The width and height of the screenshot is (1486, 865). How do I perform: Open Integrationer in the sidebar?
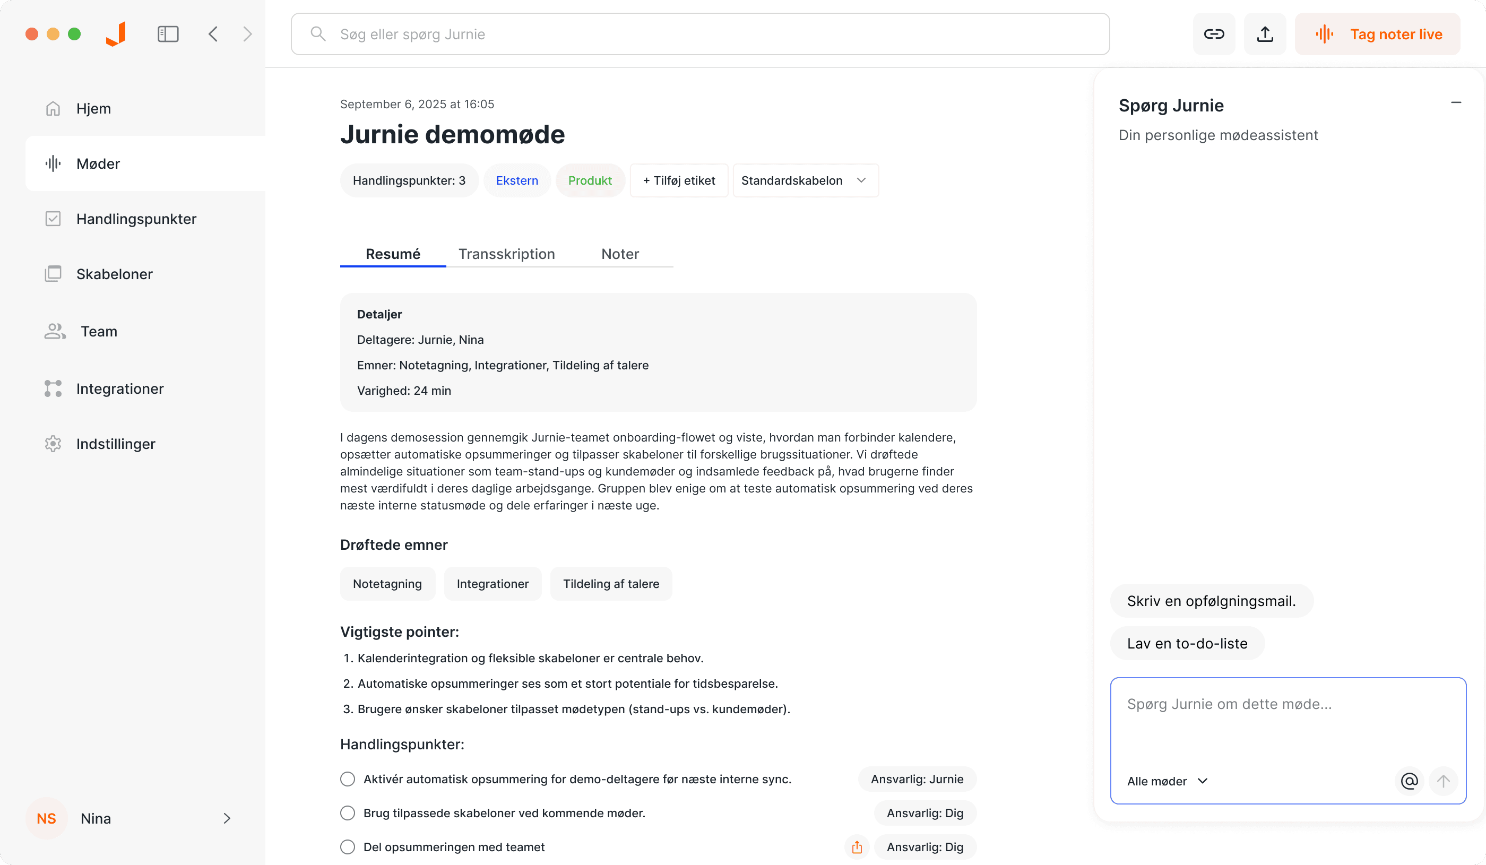(120, 388)
